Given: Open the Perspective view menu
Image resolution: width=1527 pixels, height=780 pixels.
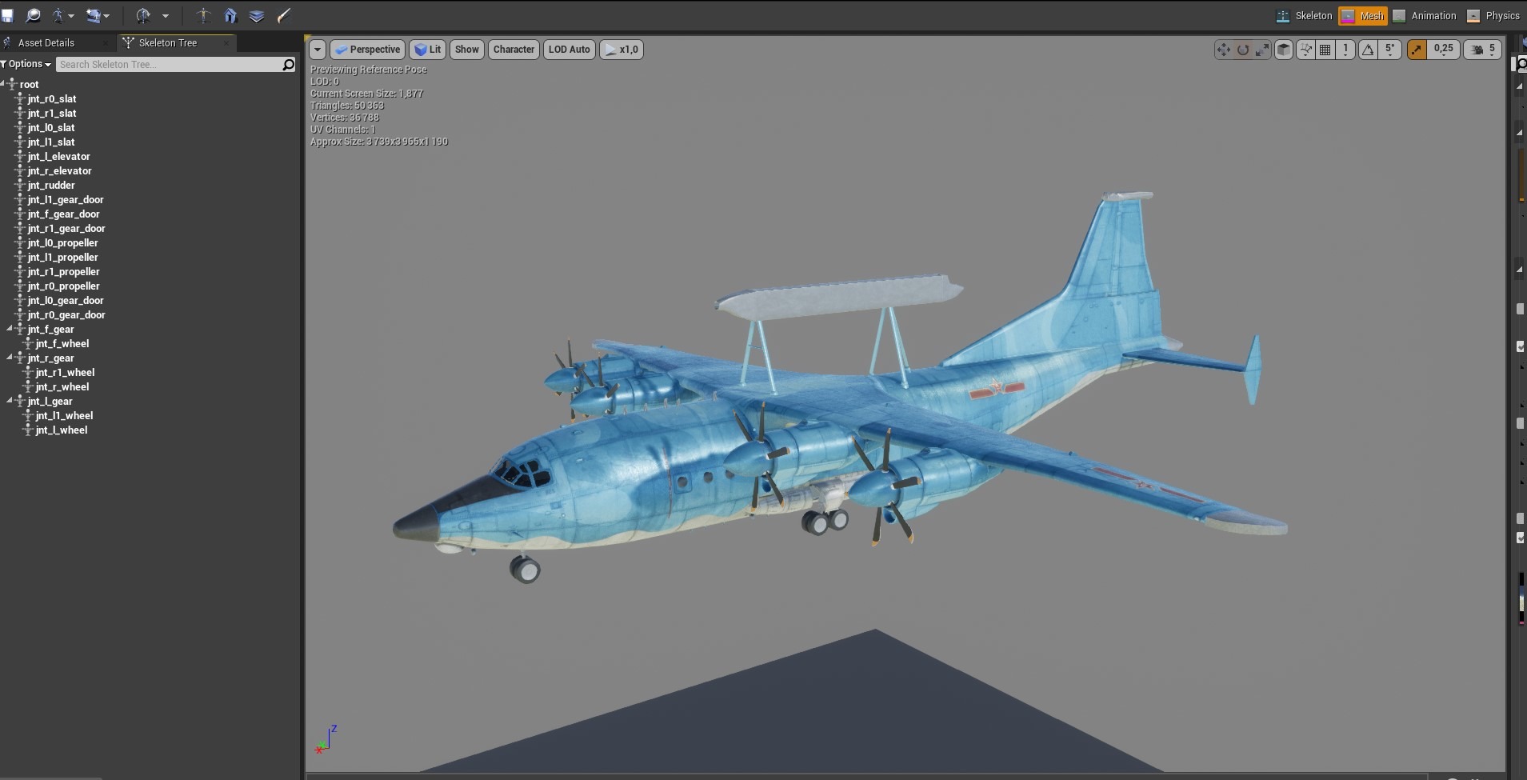Looking at the screenshot, I should (367, 50).
